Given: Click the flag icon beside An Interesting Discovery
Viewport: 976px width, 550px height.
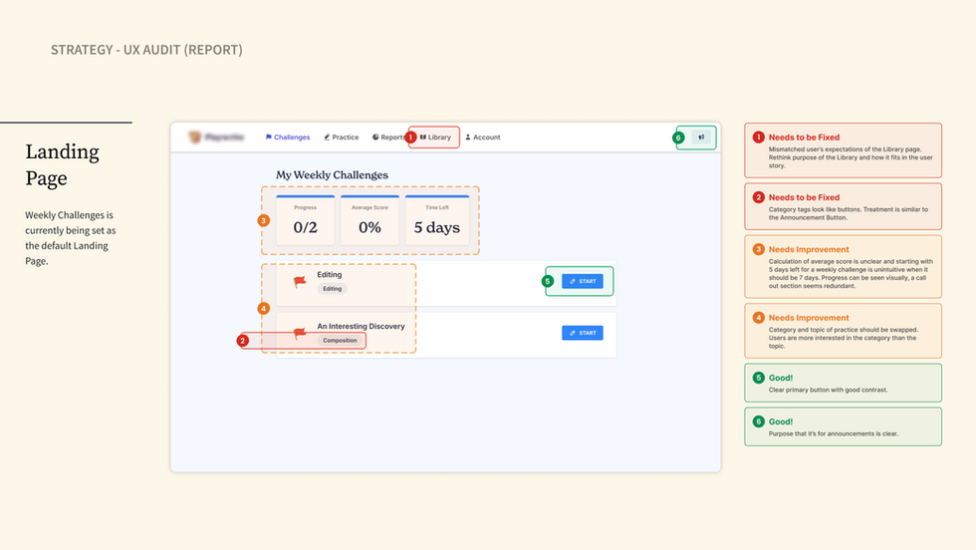Looking at the screenshot, I should coord(300,334).
